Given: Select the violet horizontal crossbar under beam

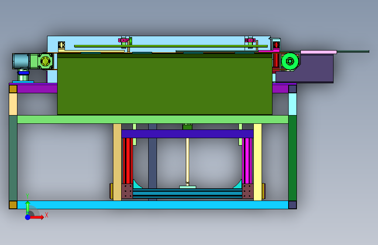Looking at the screenshot, I should (187, 134).
